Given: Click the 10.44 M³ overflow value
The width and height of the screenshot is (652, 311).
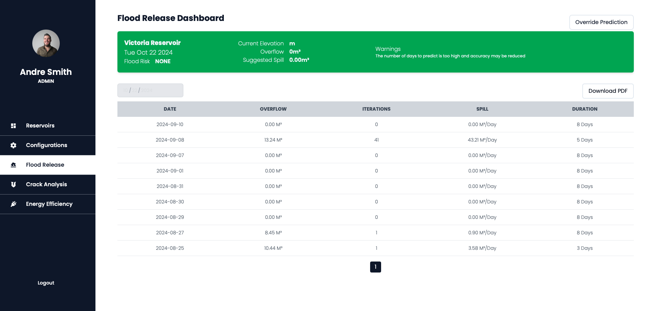Looking at the screenshot, I should click(273, 248).
